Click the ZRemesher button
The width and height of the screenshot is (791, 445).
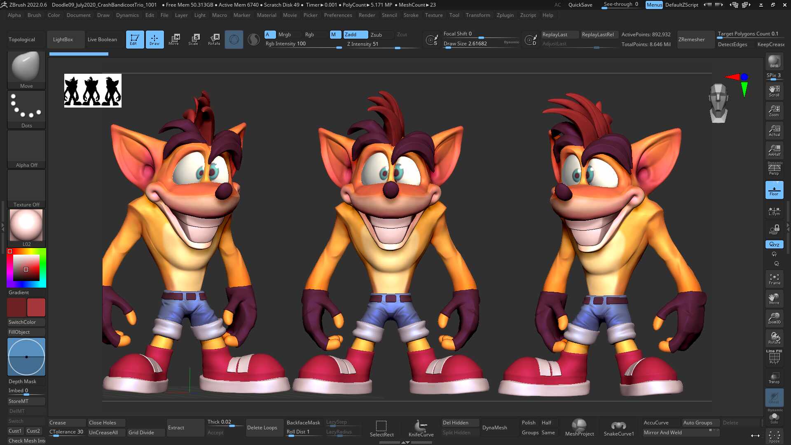point(696,40)
